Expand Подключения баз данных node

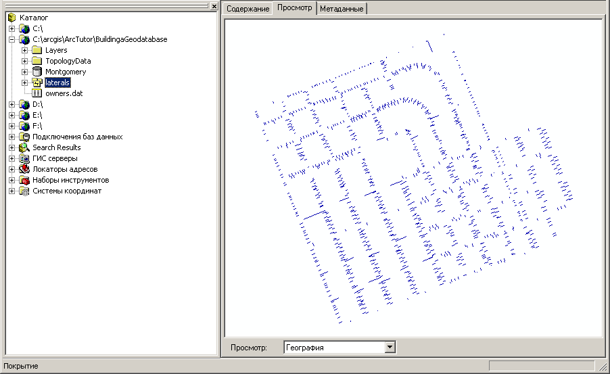[12, 137]
